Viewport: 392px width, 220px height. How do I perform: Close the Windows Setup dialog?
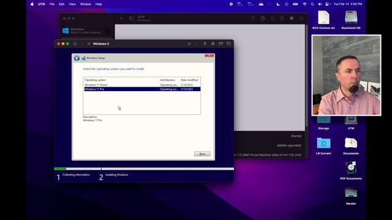209,56
